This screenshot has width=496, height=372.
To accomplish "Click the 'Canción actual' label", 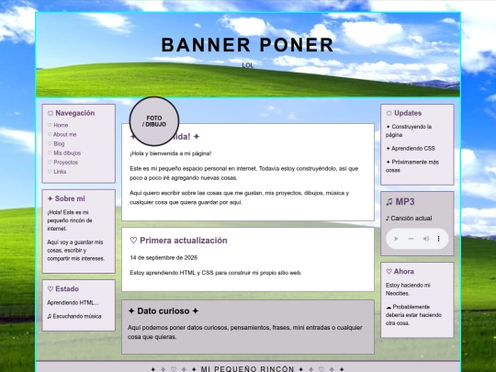I will [409, 219].
